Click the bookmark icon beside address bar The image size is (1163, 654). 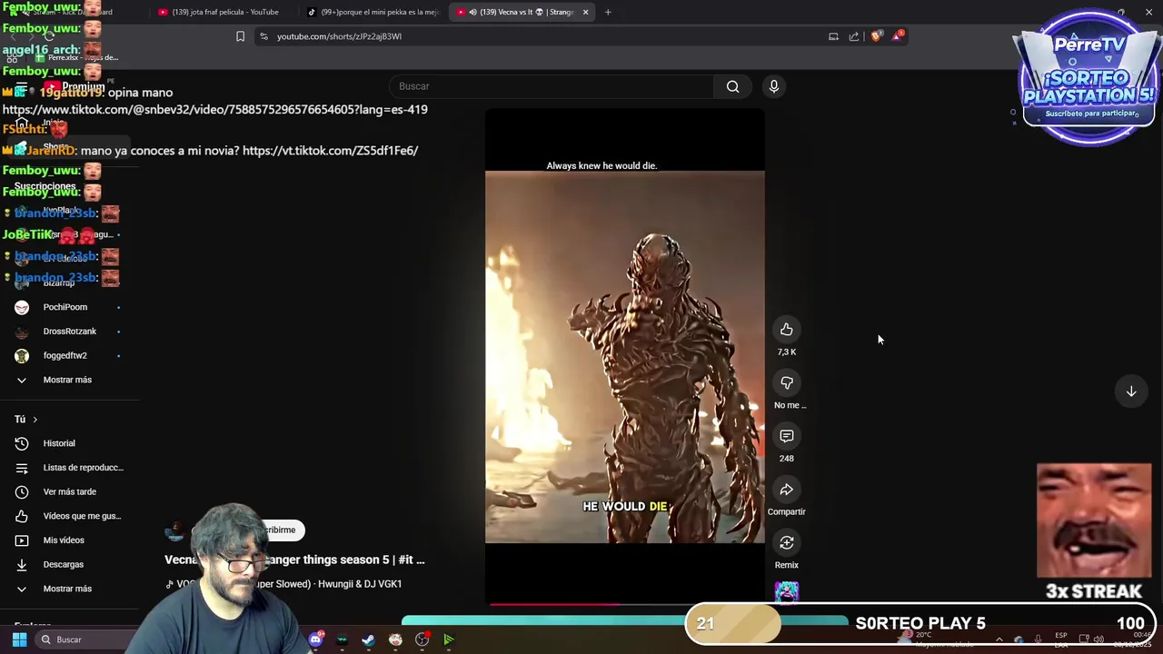240,36
